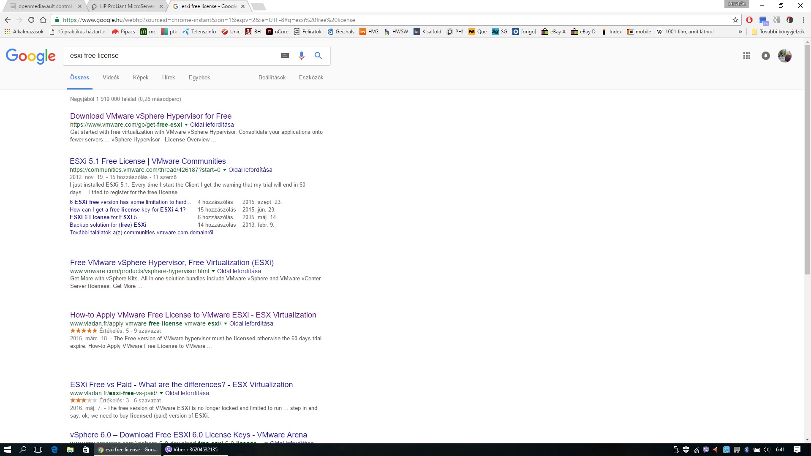
Task: Open Backup solution for (free) ESXi thread
Action: (108, 225)
